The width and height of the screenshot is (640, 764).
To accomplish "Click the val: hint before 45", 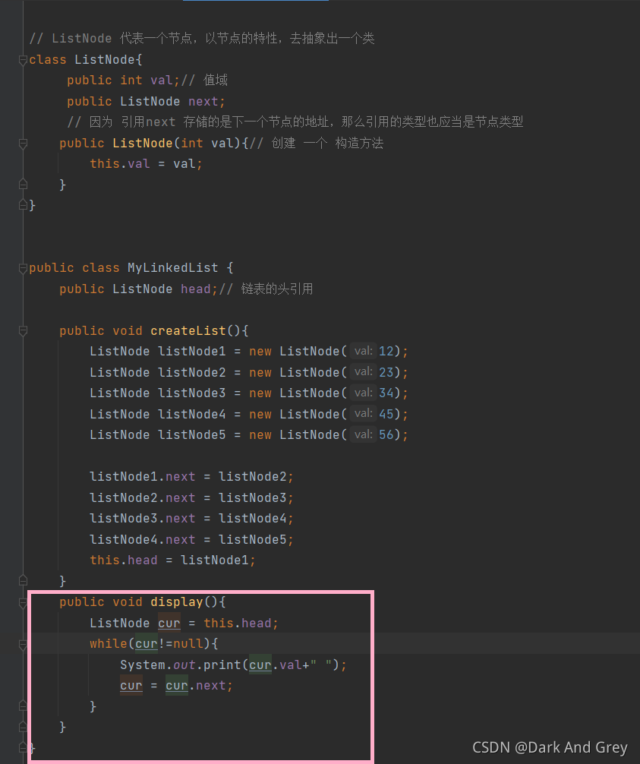I will (364, 414).
